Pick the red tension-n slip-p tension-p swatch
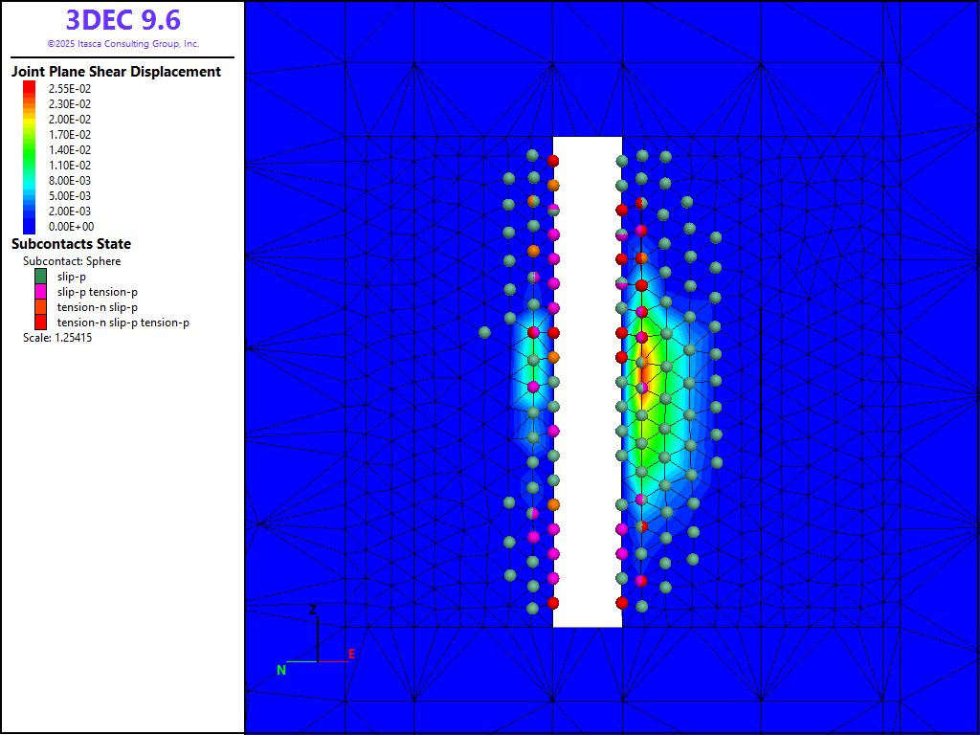This screenshot has width=980, height=735. click(40, 323)
